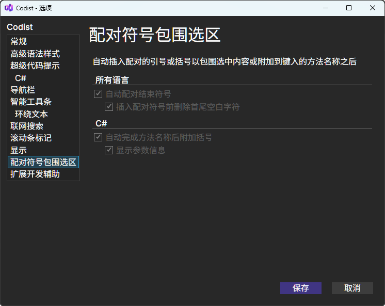Select 高级语法样式 in the sidebar
This screenshot has width=385, height=306.
pyautogui.click(x=35, y=54)
